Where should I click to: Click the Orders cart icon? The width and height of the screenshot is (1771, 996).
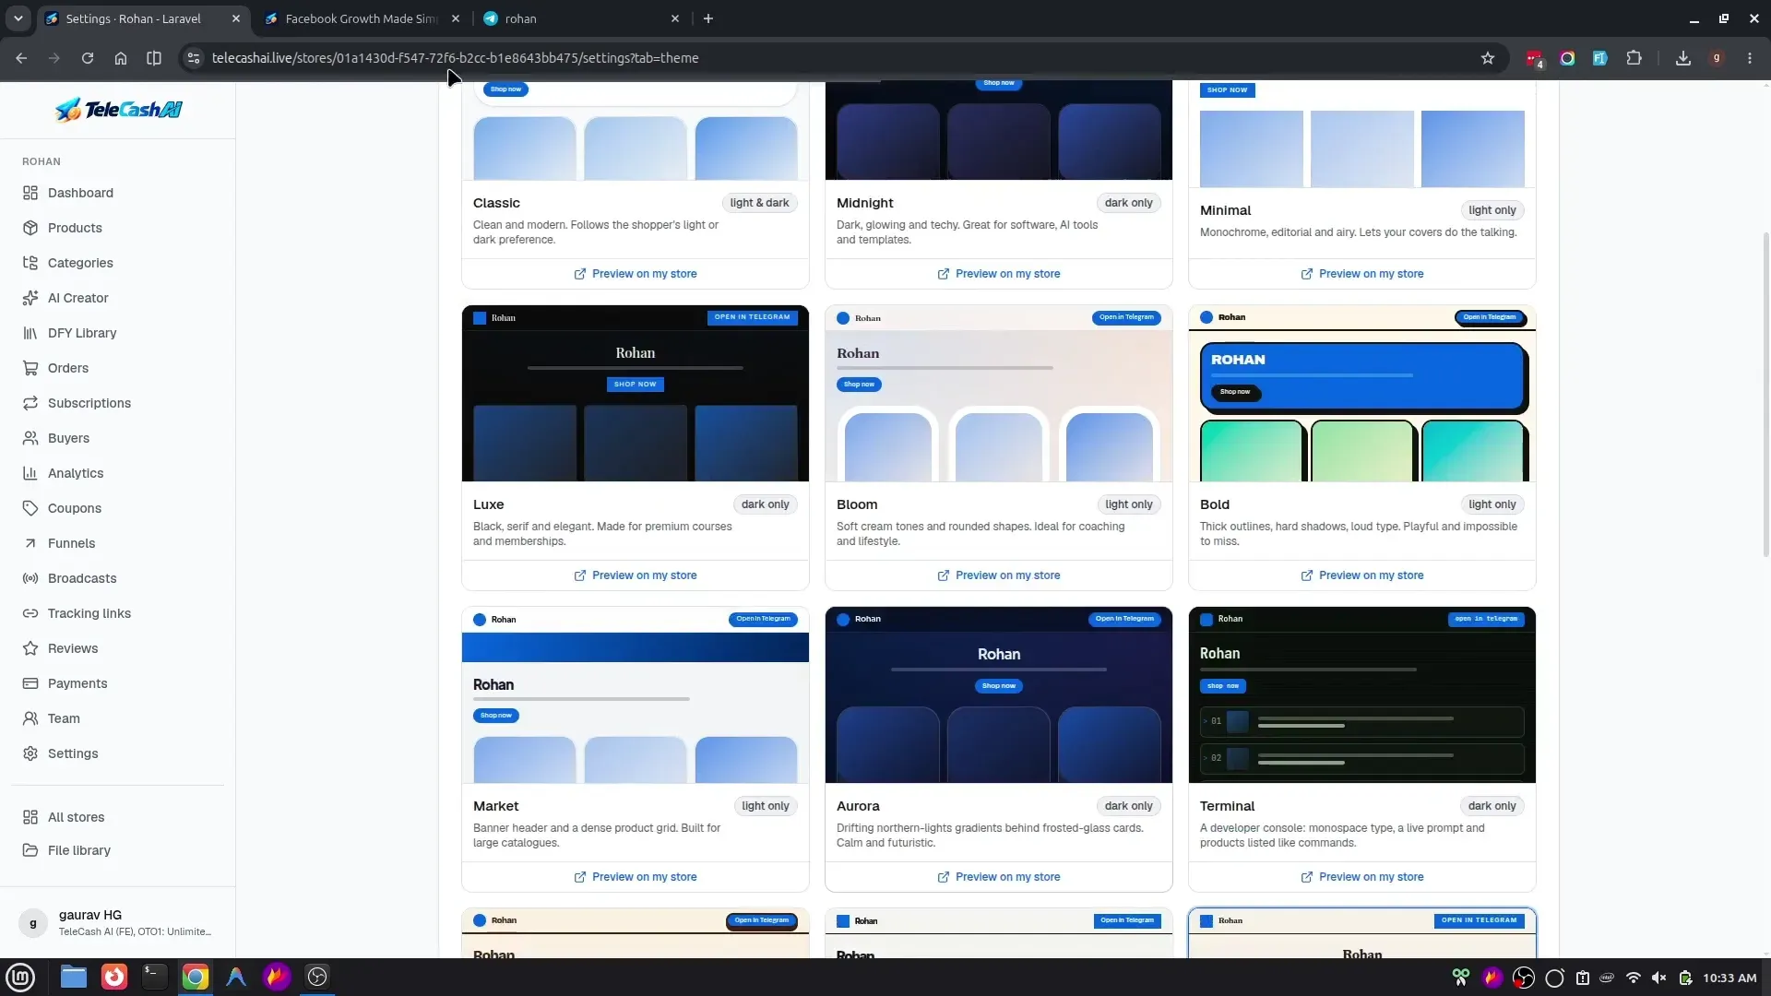pos(30,368)
